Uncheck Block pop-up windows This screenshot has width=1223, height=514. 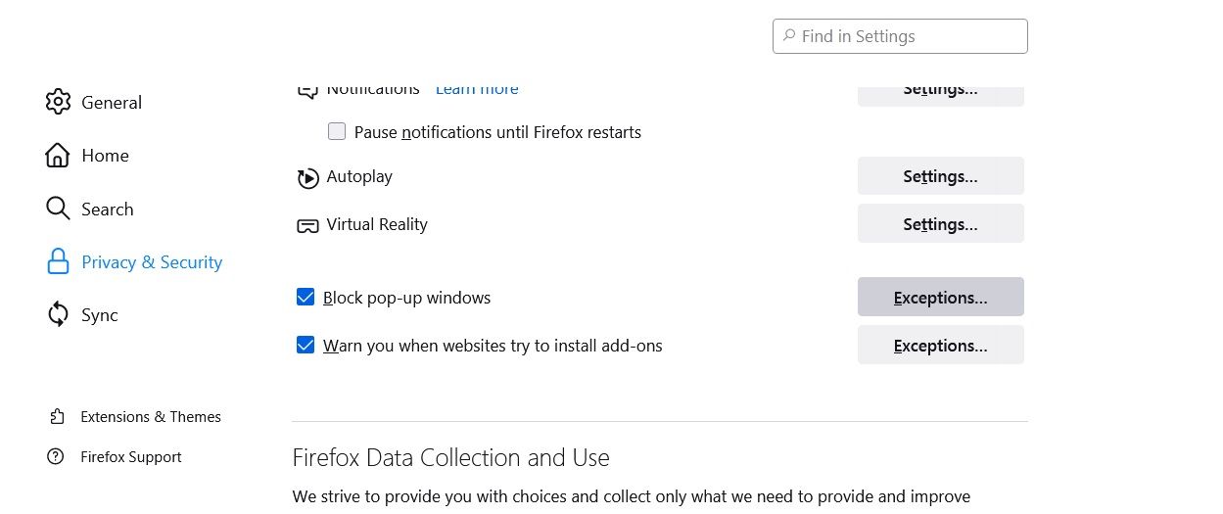[306, 297]
